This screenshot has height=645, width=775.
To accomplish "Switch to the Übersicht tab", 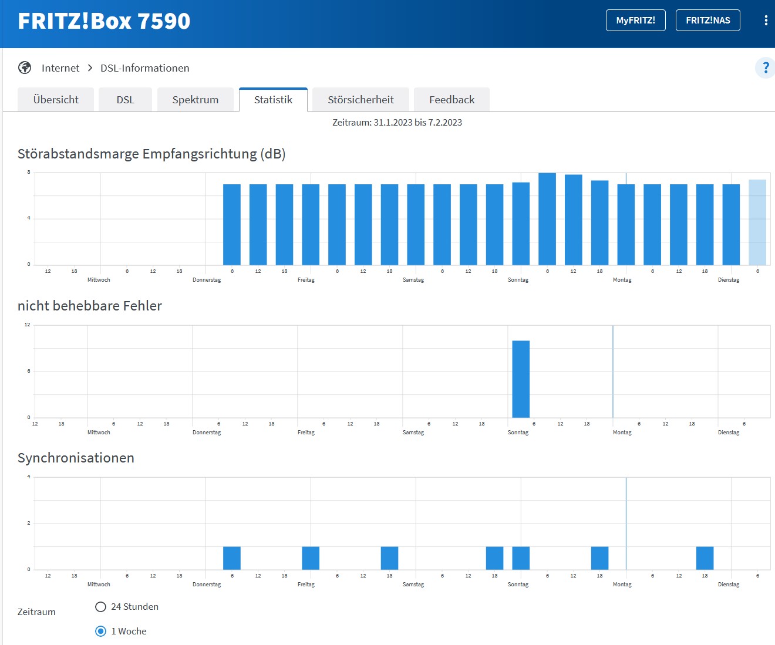I will (x=56, y=100).
